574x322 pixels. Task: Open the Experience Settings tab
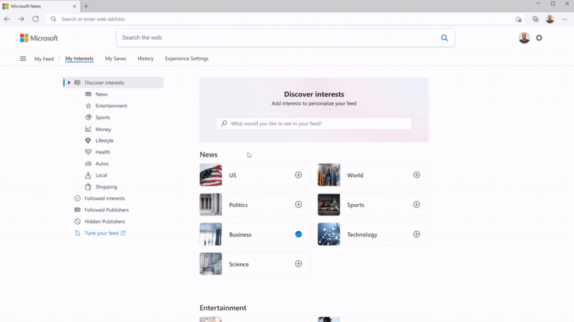186,58
